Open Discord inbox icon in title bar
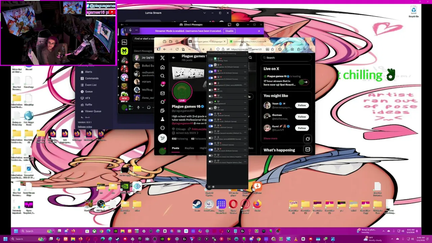Screen dimensions: 432x243 (x=230, y=24)
